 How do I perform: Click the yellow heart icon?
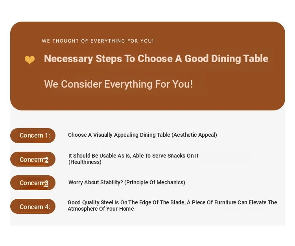30,60
